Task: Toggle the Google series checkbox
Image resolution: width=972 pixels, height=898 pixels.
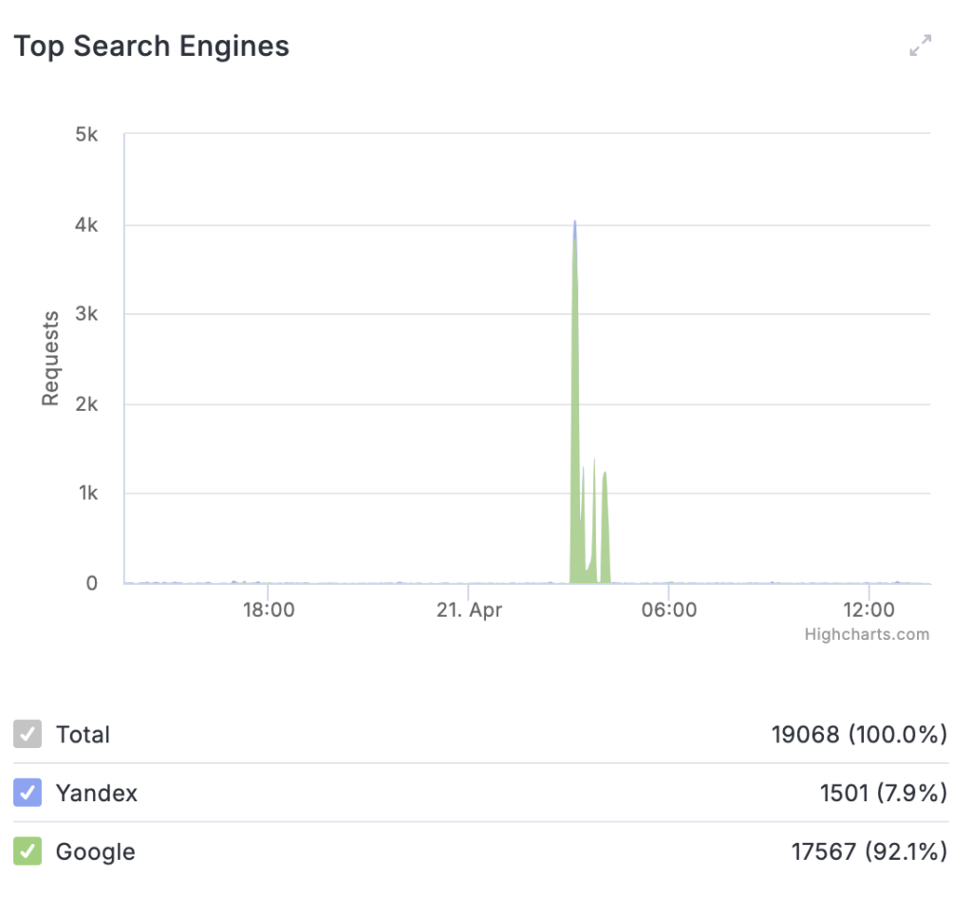Action: (28, 851)
